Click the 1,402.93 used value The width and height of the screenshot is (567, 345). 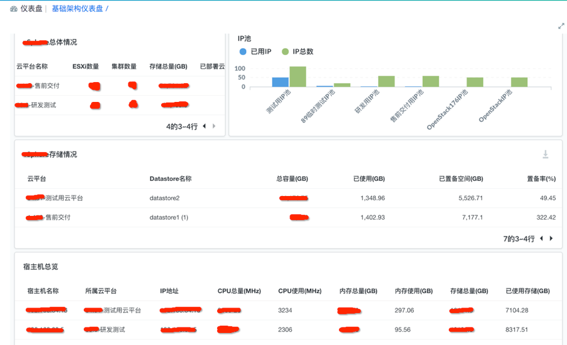click(x=372, y=217)
